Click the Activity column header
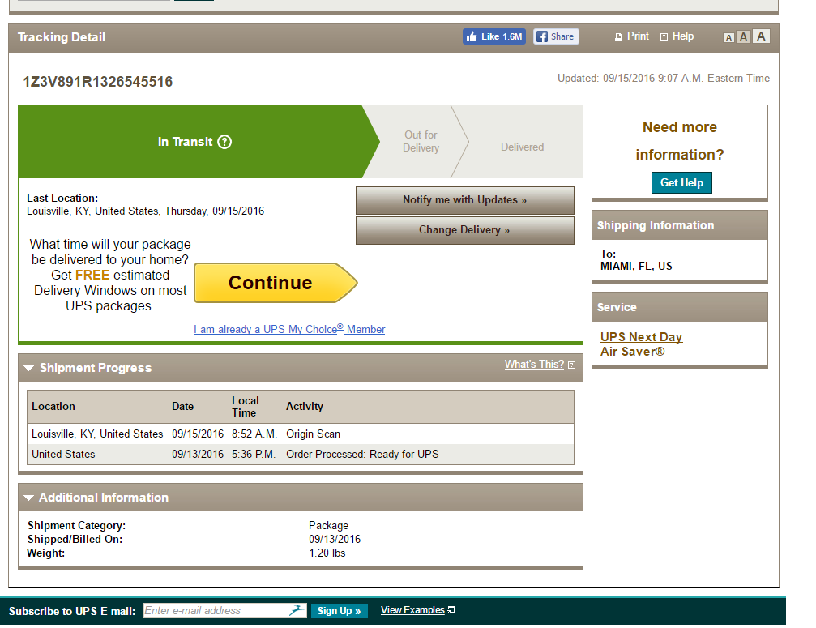The width and height of the screenshot is (816, 628). [x=305, y=406]
